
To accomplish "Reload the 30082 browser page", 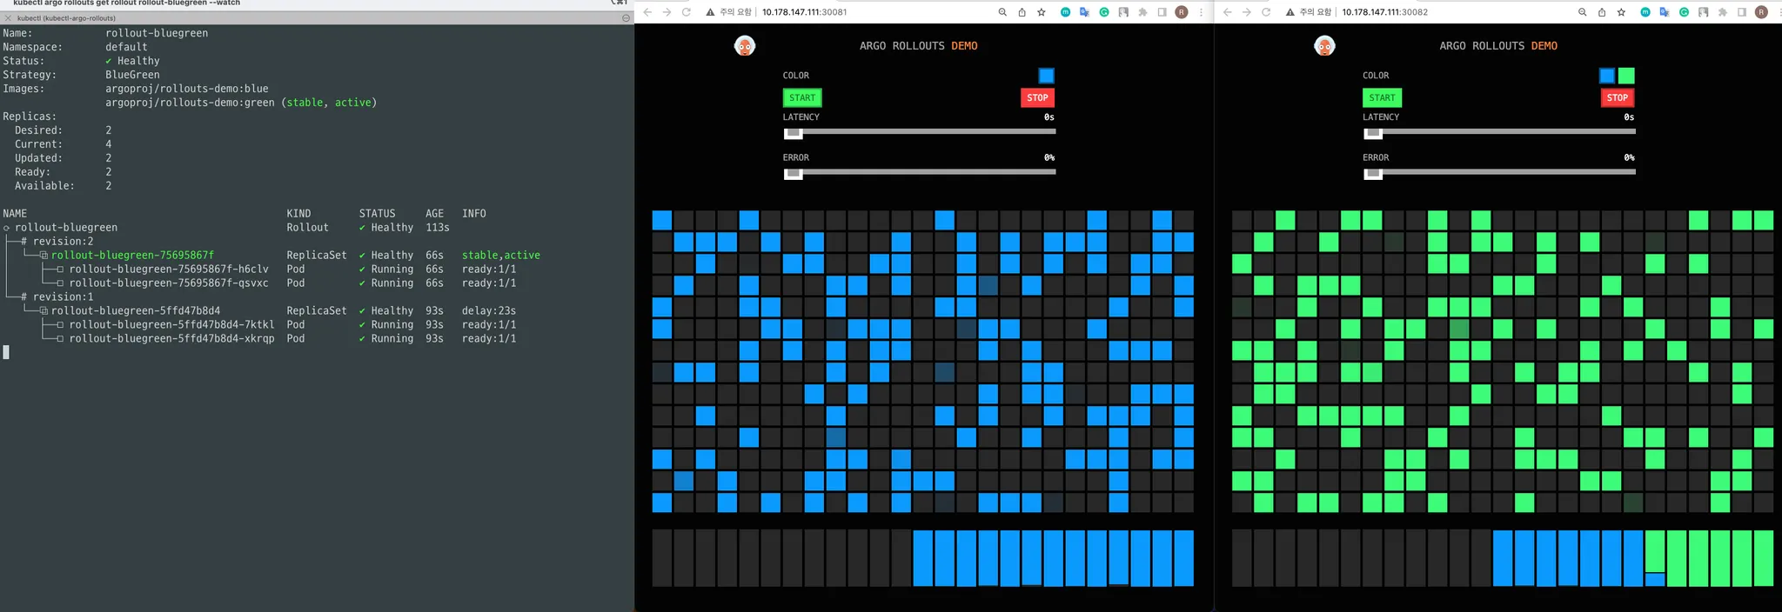I will point(1266,12).
